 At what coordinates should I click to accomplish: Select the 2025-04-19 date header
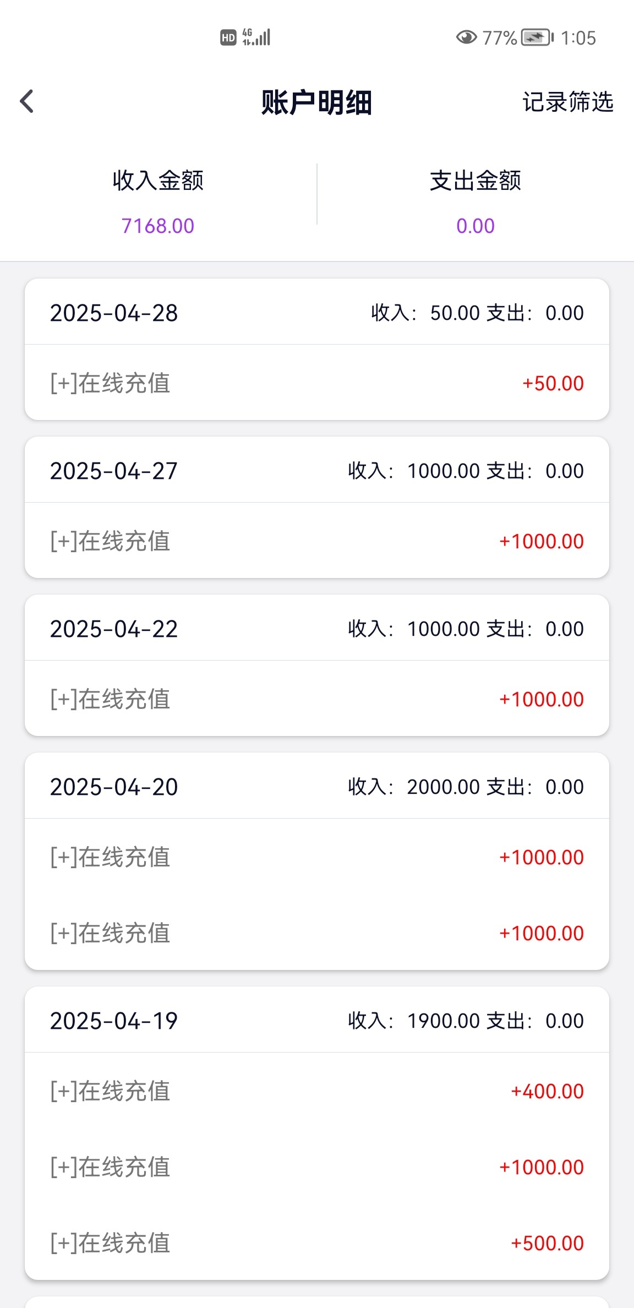(114, 1021)
